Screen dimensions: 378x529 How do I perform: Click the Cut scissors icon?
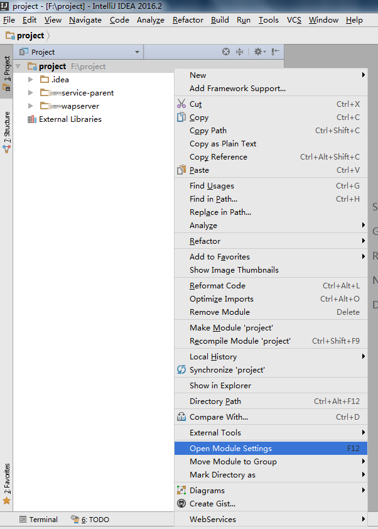click(x=181, y=104)
